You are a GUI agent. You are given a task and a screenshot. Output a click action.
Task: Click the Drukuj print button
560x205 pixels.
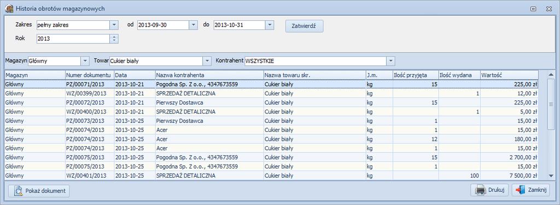pyautogui.click(x=489, y=190)
